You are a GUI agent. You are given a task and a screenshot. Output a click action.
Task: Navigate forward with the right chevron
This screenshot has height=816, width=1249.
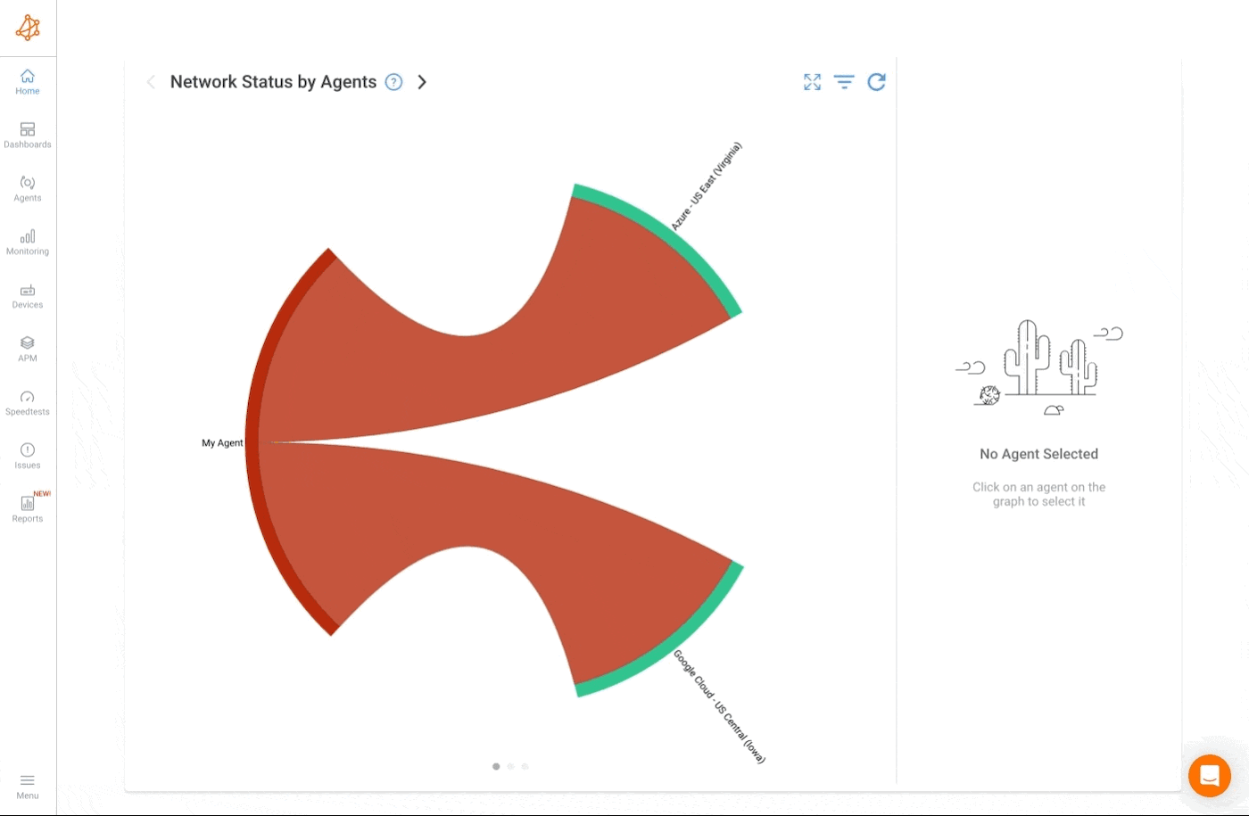[x=422, y=82]
